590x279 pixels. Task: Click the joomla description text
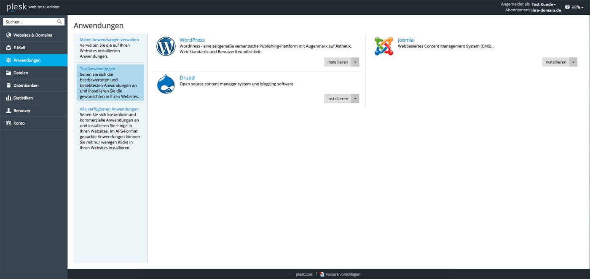pyautogui.click(x=446, y=46)
